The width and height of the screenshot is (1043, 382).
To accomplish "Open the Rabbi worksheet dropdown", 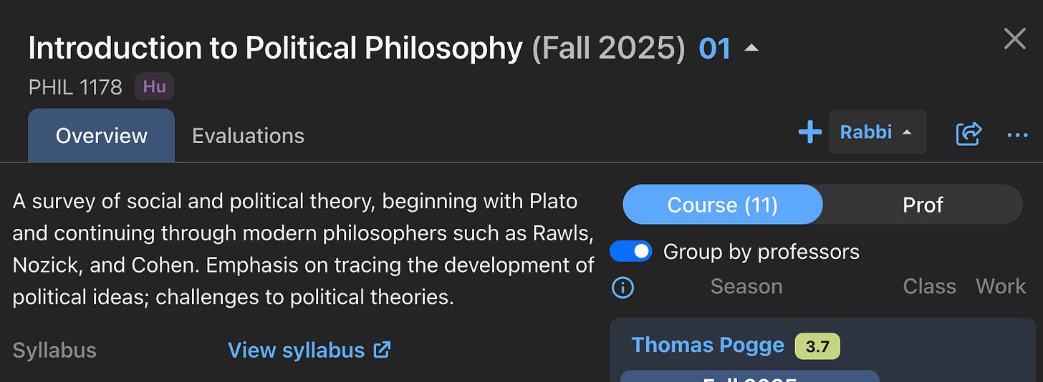I will pos(878,132).
